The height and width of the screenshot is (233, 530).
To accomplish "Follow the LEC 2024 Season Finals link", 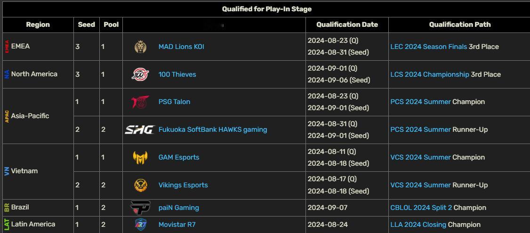I will [429, 47].
